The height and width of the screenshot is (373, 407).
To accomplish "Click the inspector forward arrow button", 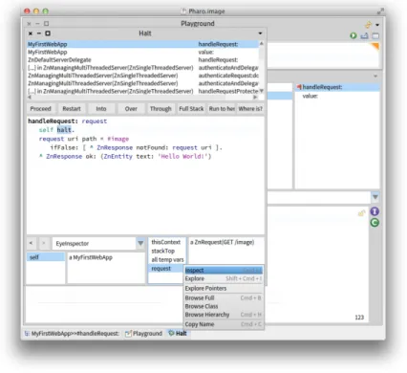I will [x=44, y=243].
